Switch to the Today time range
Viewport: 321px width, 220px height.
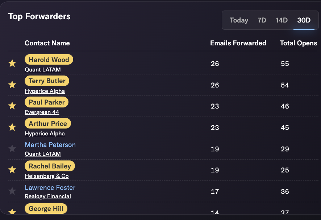pos(239,20)
